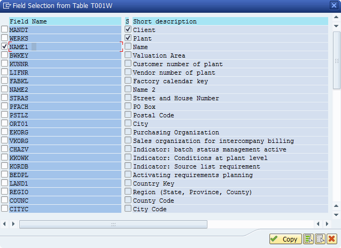The image size is (341, 248).
Task: Toggle selection checkbox beside Name description
Action: click(128, 46)
